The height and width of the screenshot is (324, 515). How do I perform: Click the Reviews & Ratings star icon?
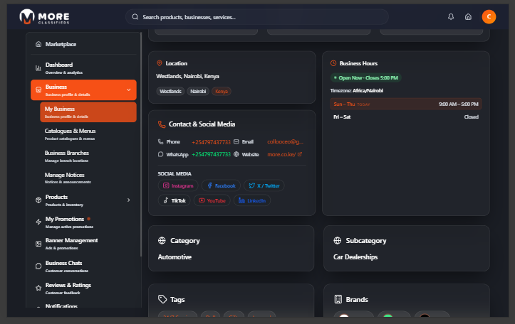click(38, 288)
